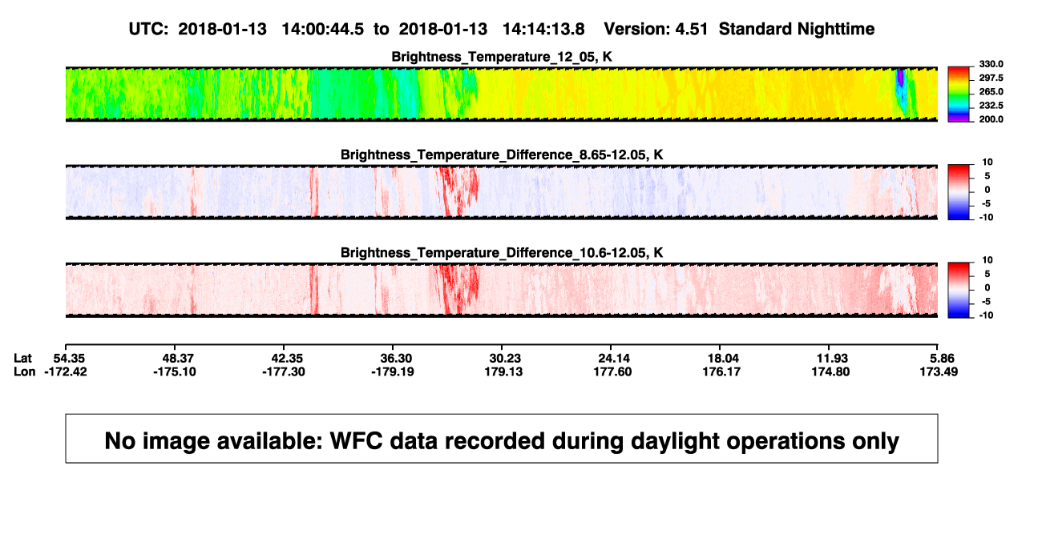This screenshot has width=1042, height=534.
Task: Click longitude value -177.30
Action: (x=285, y=371)
